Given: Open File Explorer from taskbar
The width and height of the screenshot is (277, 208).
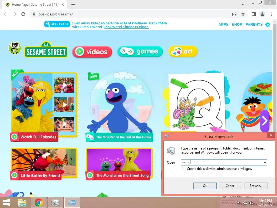Looking at the screenshot, I should [x=22, y=203].
